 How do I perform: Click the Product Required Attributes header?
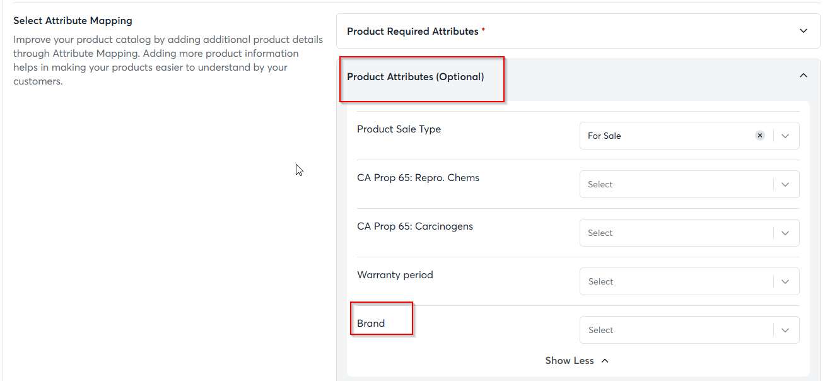click(x=413, y=31)
